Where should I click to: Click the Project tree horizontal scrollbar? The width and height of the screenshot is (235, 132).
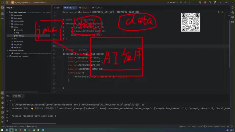click(22, 92)
